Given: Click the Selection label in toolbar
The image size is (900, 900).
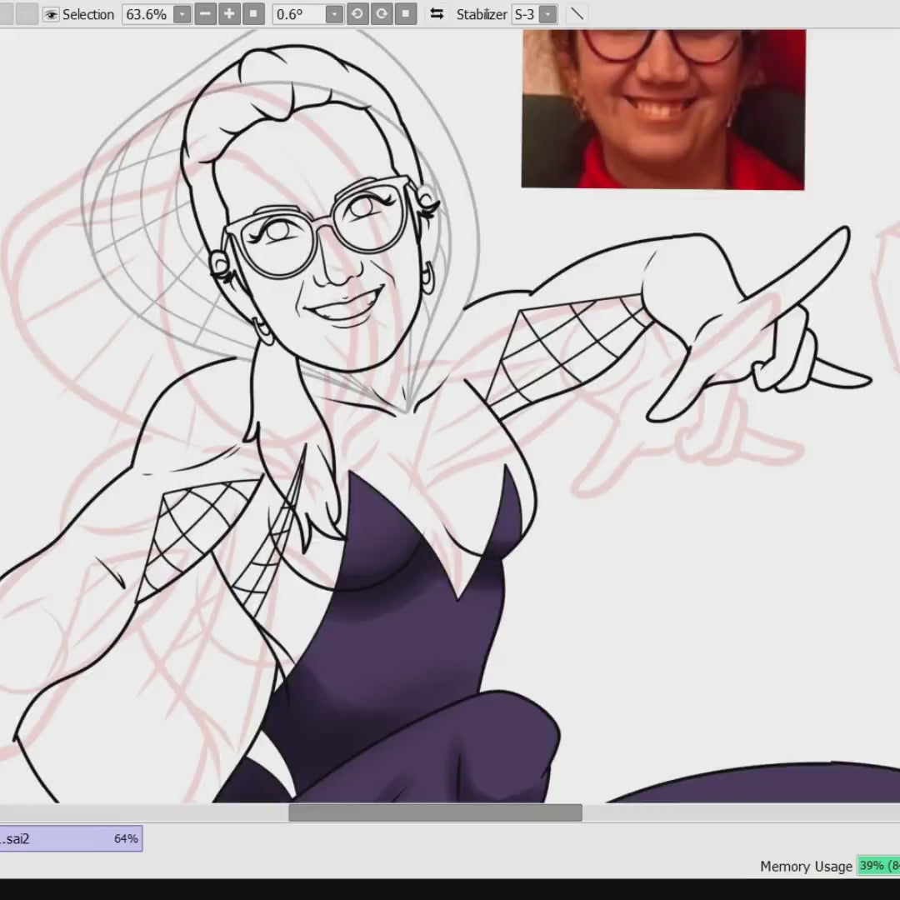Looking at the screenshot, I should [88, 14].
